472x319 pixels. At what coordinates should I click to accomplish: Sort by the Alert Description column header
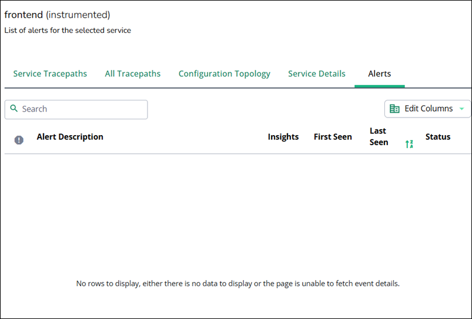70,137
